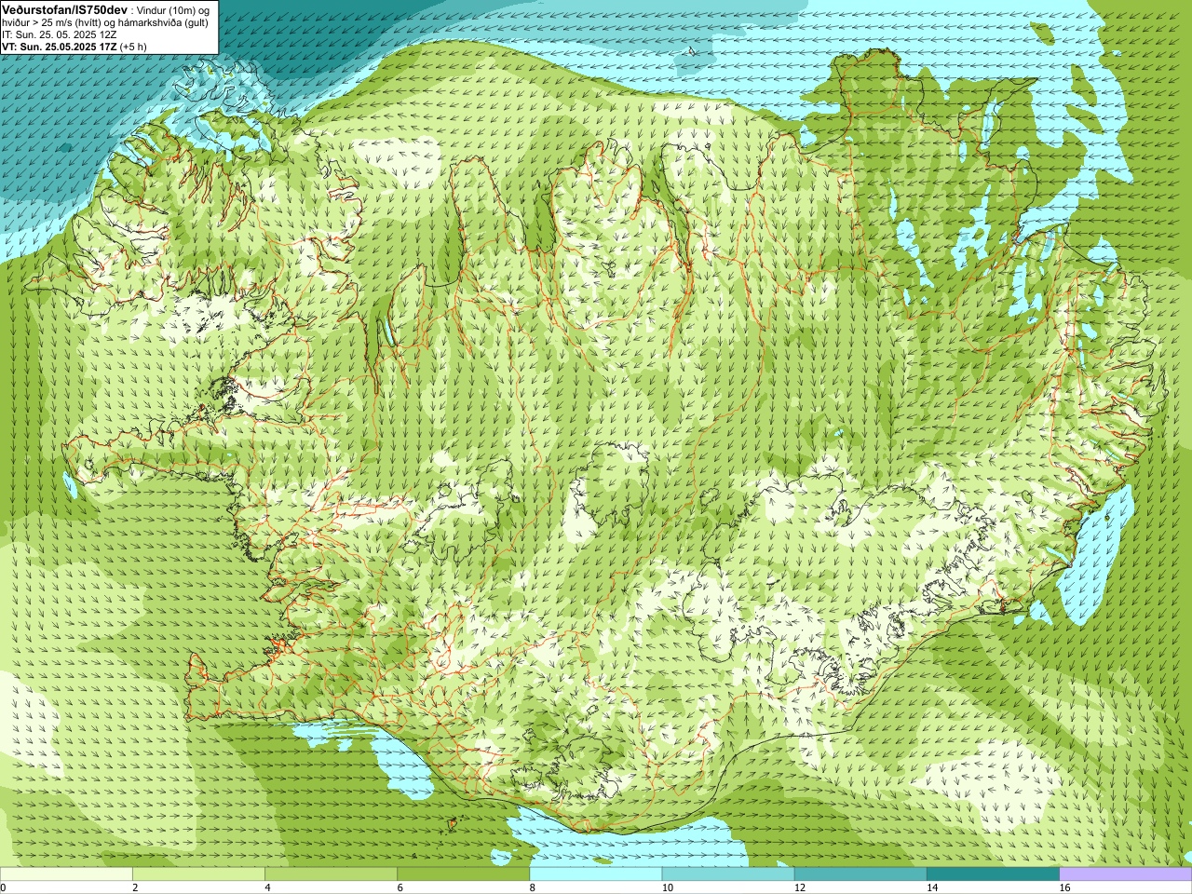1192x894 pixels.
Task: Click the "0" label on the color scale
Action: 3,887
